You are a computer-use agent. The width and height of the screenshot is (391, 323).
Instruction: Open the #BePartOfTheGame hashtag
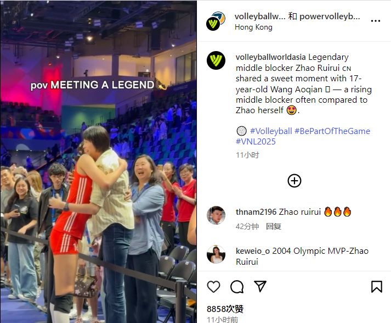point(332,131)
